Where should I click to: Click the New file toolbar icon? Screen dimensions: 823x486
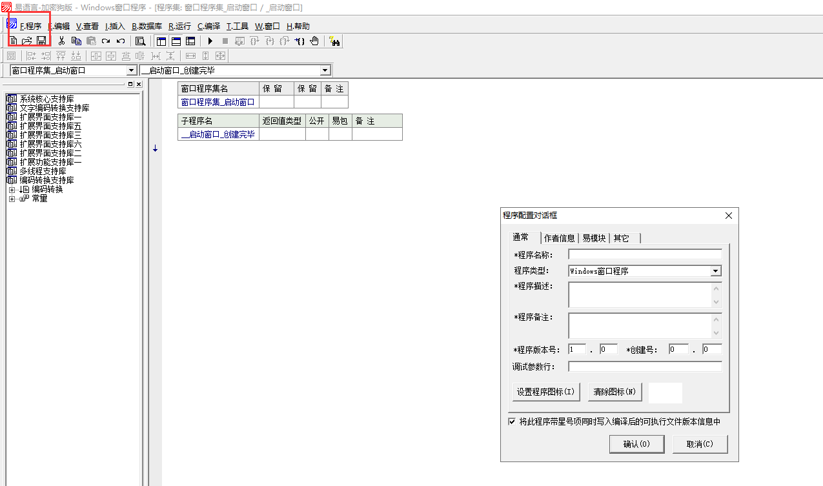pos(13,41)
